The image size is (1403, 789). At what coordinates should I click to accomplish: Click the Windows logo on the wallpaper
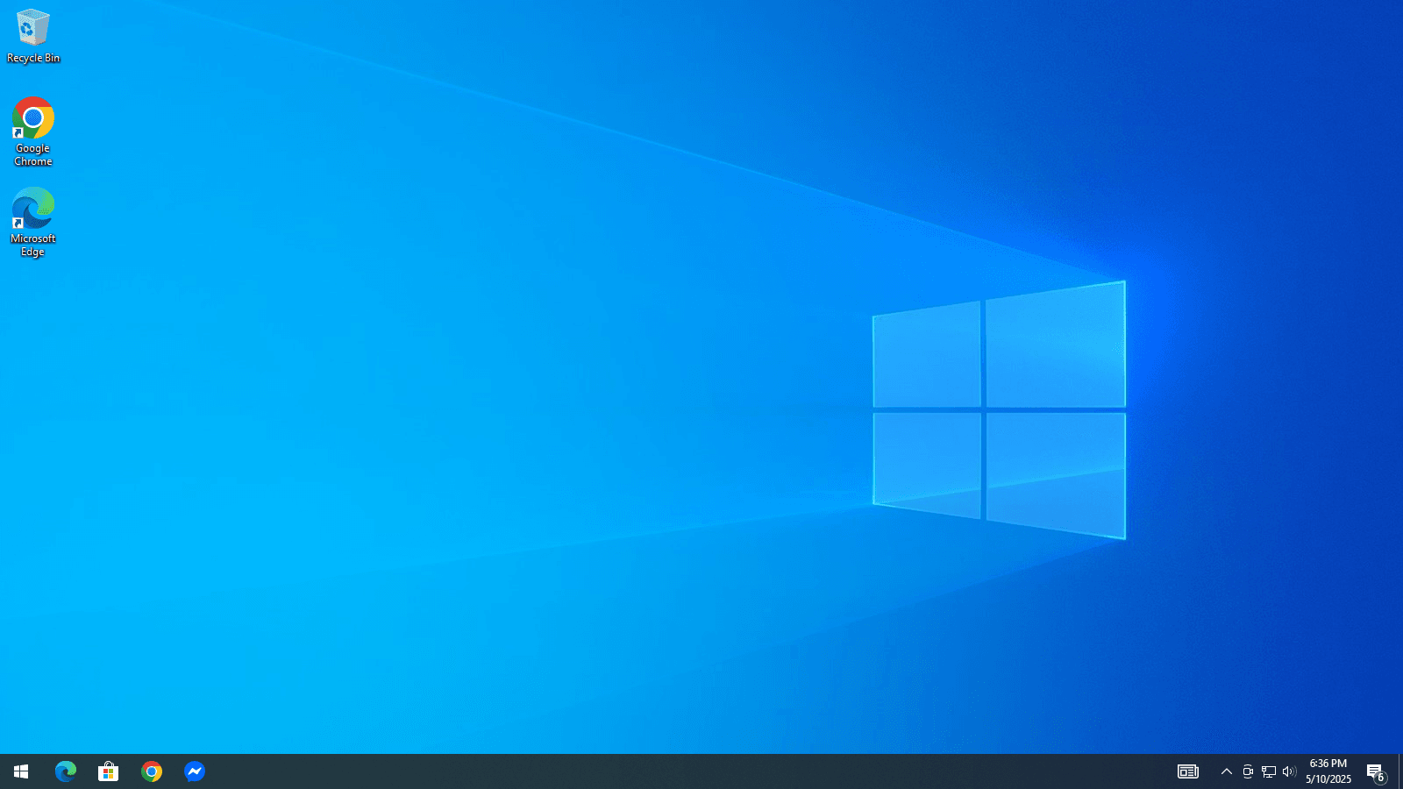click(999, 410)
